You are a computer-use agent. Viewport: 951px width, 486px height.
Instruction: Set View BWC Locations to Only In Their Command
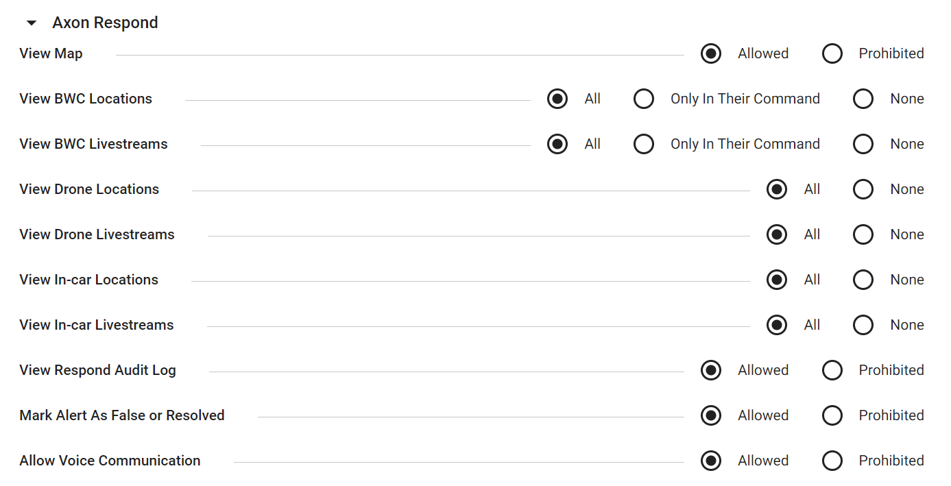[x=644, y=99]
